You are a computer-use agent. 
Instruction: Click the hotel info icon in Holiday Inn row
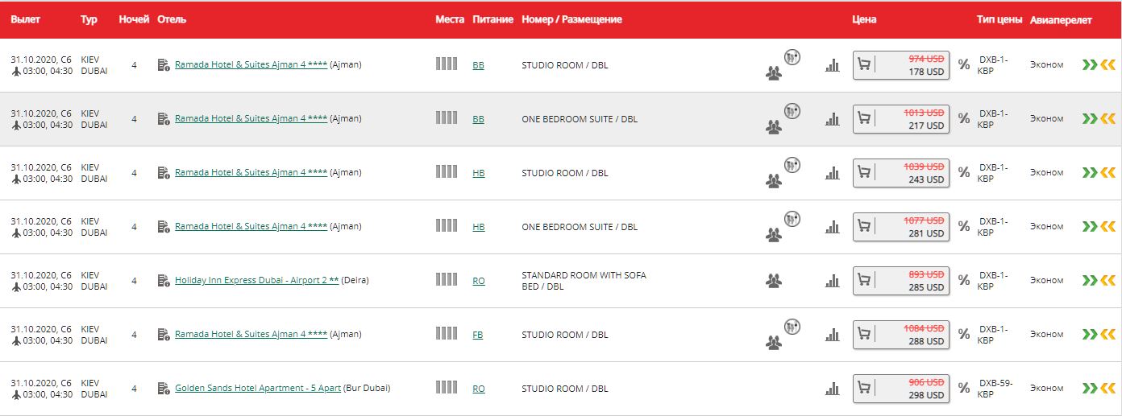[x=164, y=281]
